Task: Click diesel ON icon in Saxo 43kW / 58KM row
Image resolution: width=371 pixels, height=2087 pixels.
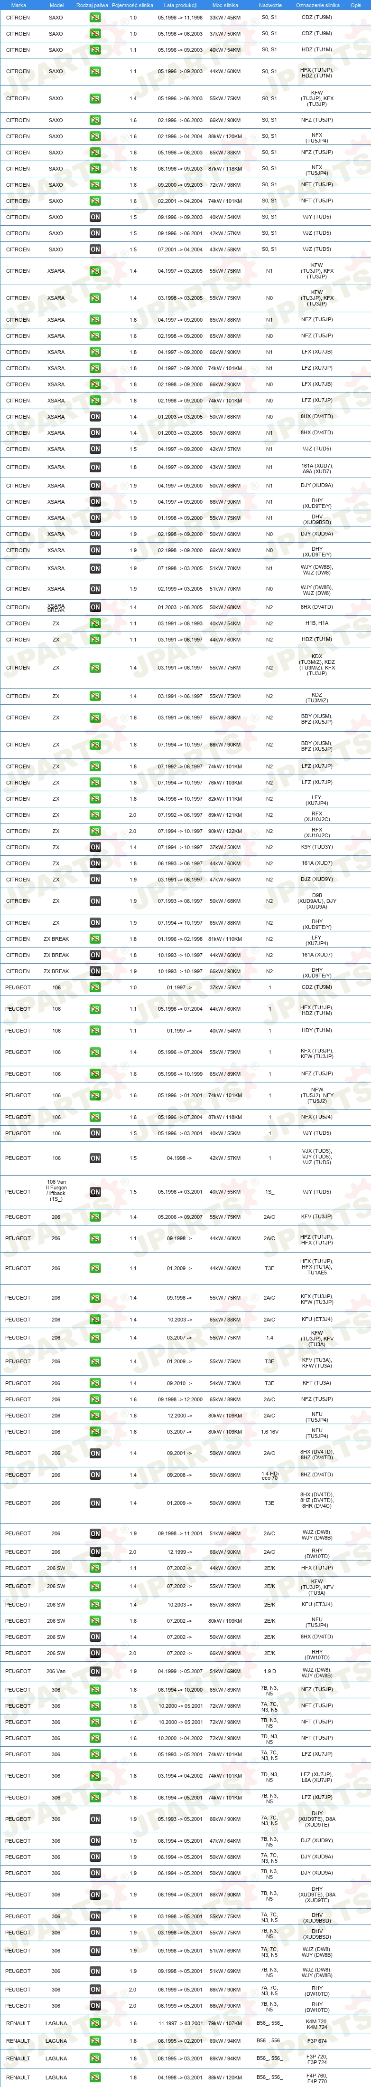Action: click(x=95, y=249)
